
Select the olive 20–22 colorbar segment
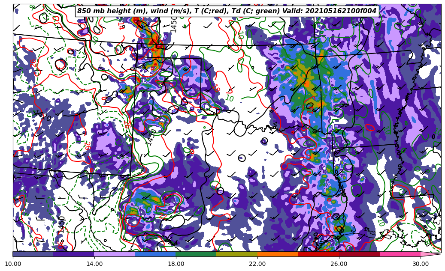237,254
